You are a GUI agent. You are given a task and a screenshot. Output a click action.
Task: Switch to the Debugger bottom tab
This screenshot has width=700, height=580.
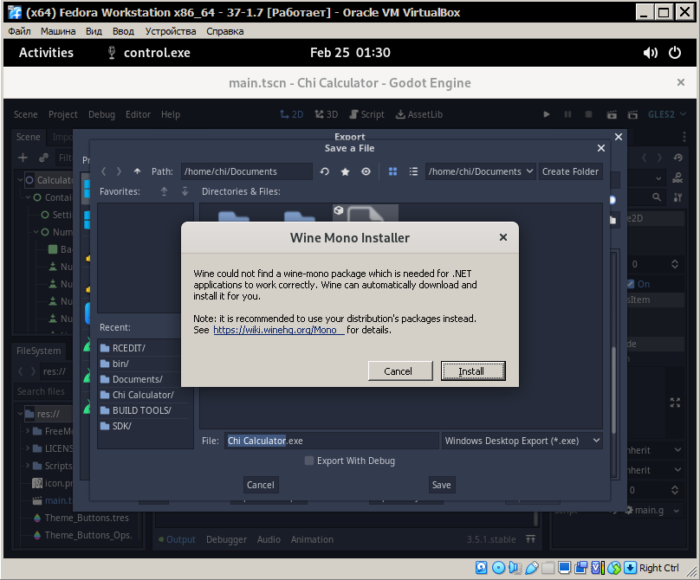[x=226, y=539]
